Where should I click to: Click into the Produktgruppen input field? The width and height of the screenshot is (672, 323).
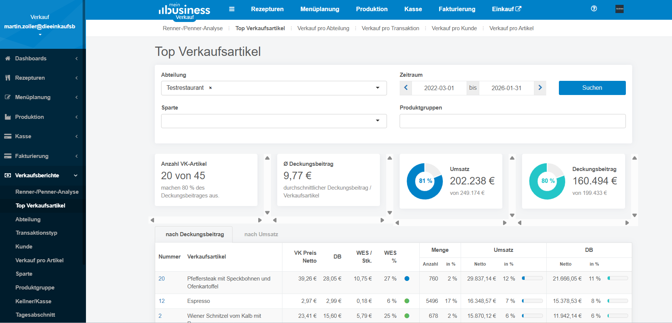(512, 121)
